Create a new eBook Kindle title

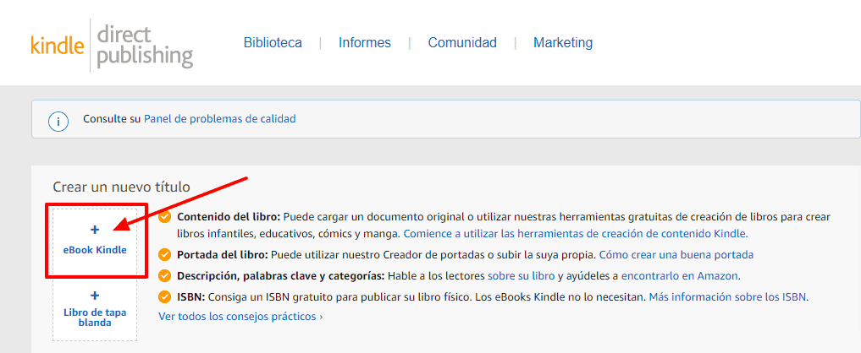[95, 240]
